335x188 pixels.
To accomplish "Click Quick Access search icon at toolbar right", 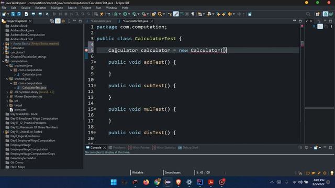I will click(308, 14).
